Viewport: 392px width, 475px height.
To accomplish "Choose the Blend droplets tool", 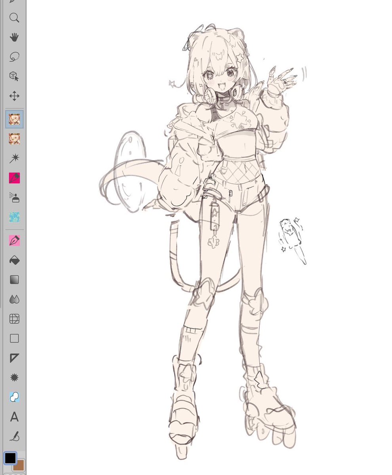I will (x=14, y=299).
